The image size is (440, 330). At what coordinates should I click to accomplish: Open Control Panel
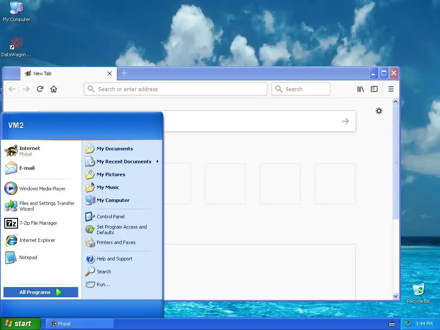(x=122, y=217)
